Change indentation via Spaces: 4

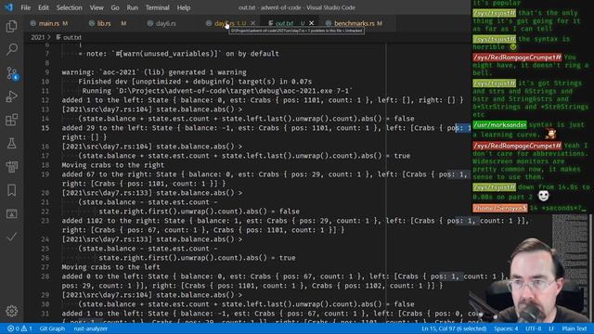coord(506,328)
